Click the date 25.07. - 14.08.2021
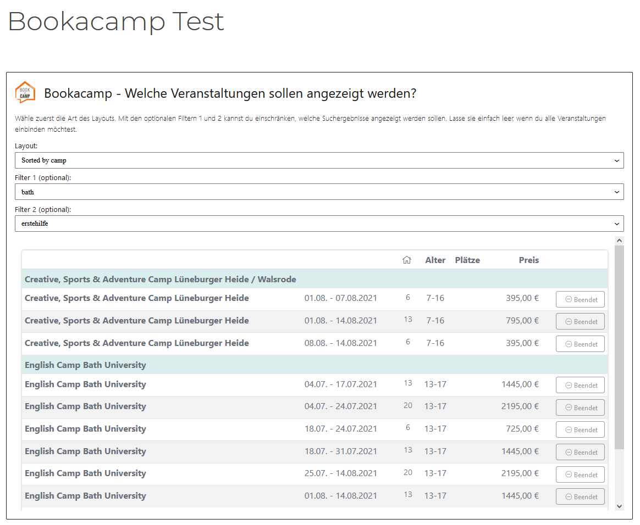640x525 pixels. [340, 473]
